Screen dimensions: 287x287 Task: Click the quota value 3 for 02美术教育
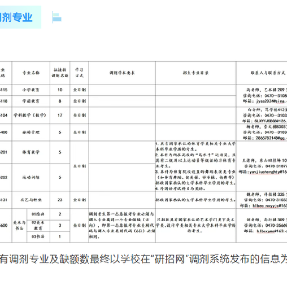click(x=60, y=225)
